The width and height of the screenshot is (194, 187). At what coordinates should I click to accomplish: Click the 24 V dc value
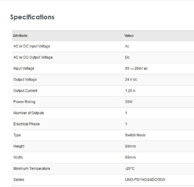pyautogui.click(x=131, y=79)
